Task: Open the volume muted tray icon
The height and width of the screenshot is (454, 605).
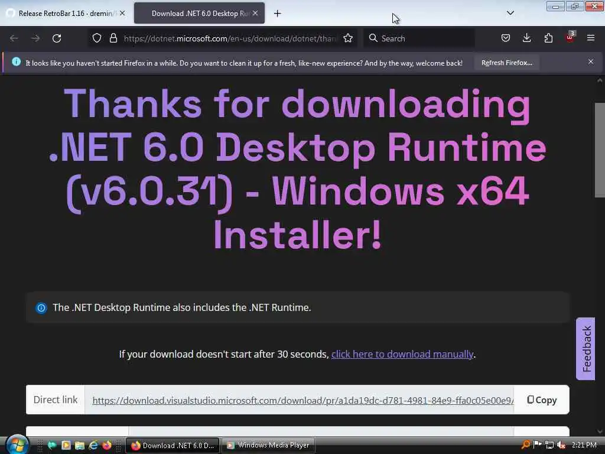Action: tap(561, 445)
